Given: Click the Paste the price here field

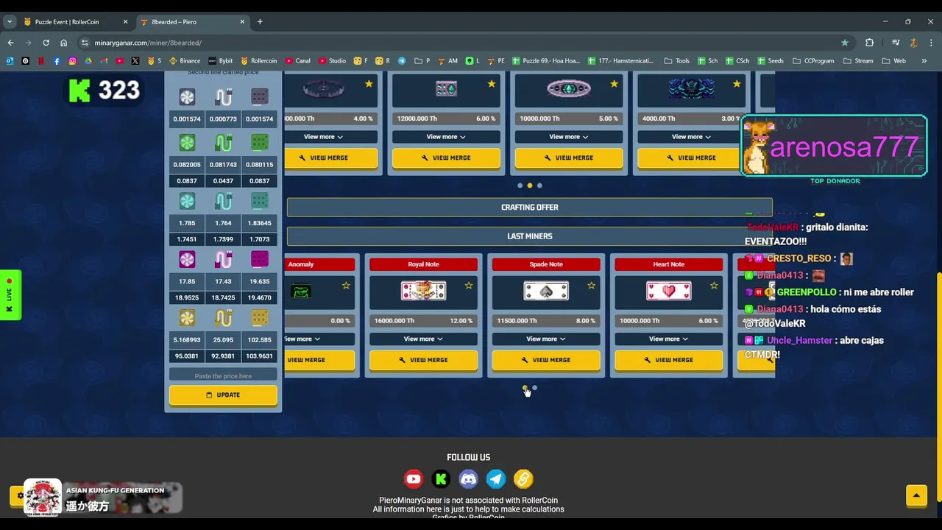Looking at the screenshot, I should coord(223,376).
